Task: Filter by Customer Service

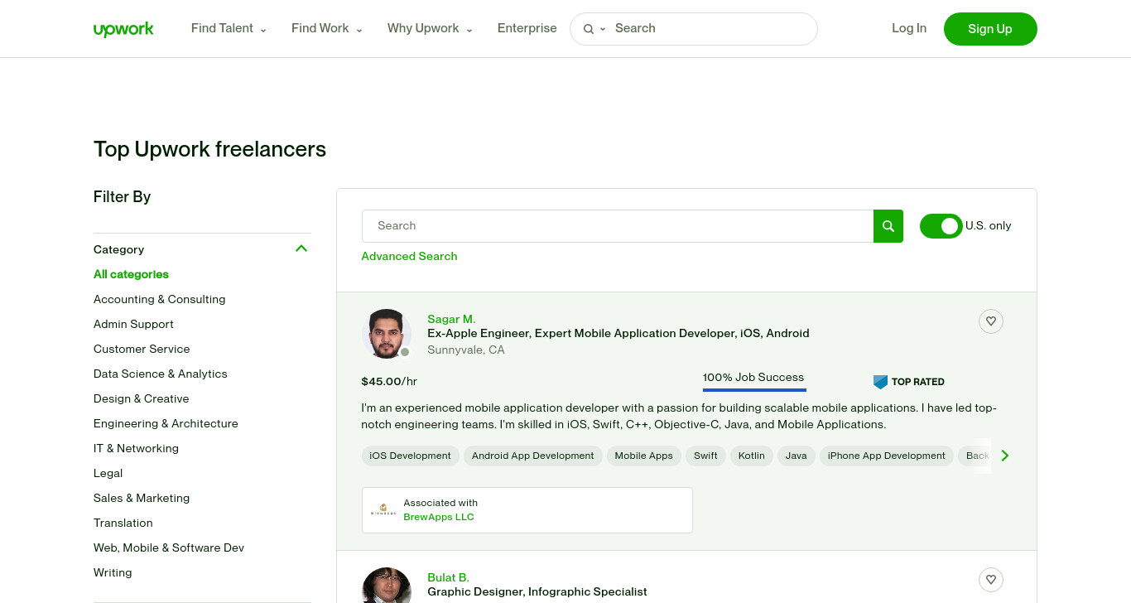Action: [142, 349]
